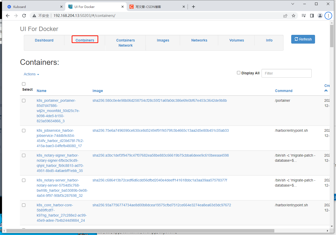Click the horizontal scrollbar thumb
The height and width of the screenshot is (235, 336).
coord(141,231)
